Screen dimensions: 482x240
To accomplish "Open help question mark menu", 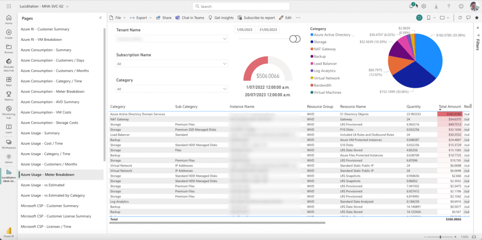I will click(449, 6).
